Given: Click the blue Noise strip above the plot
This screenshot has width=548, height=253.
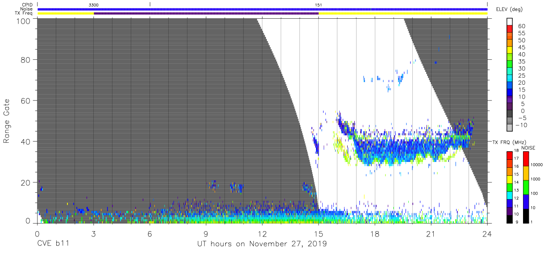Looking at the screenshot, I should (262, 9).
